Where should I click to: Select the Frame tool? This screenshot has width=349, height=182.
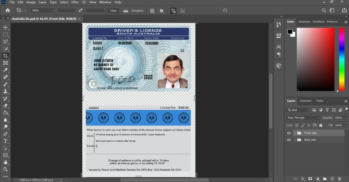[5, 63]
